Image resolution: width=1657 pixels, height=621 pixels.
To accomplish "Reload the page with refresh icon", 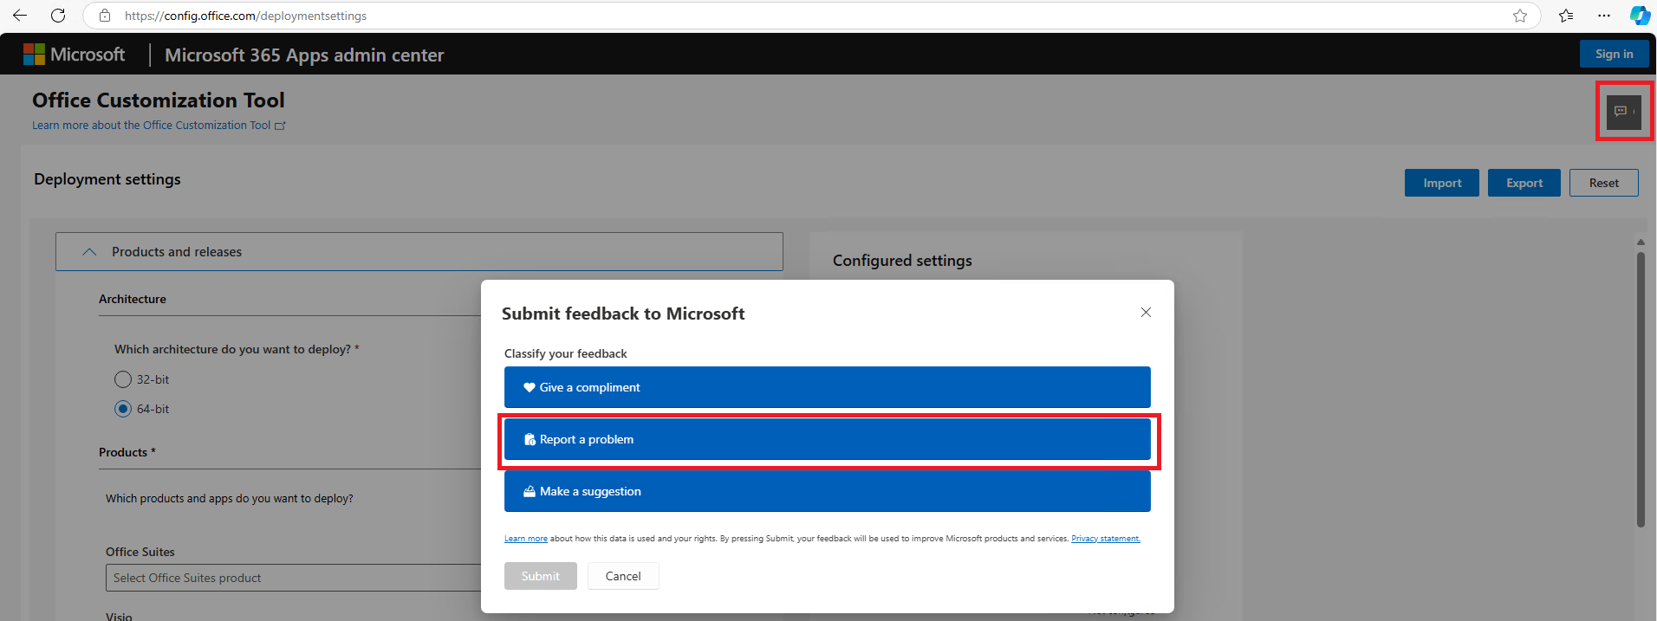I will tap(58, 16).
